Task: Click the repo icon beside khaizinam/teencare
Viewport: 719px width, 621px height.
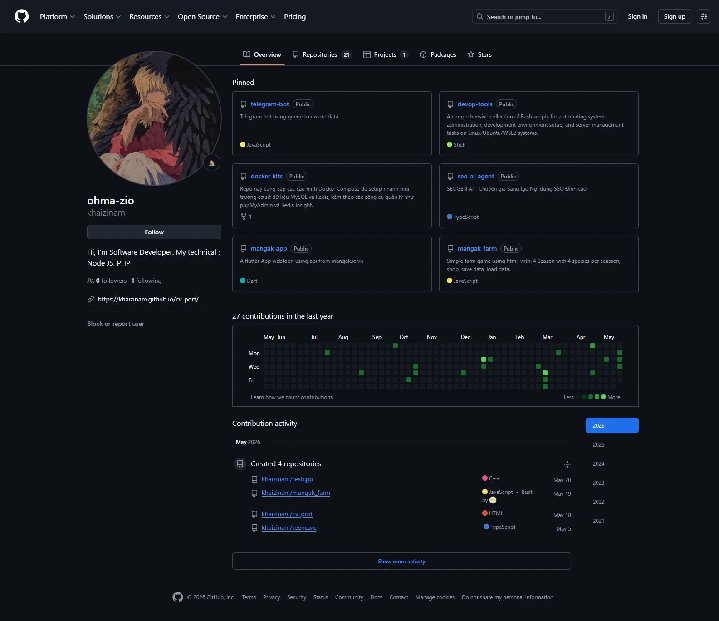Action: [x=254, y=528]
